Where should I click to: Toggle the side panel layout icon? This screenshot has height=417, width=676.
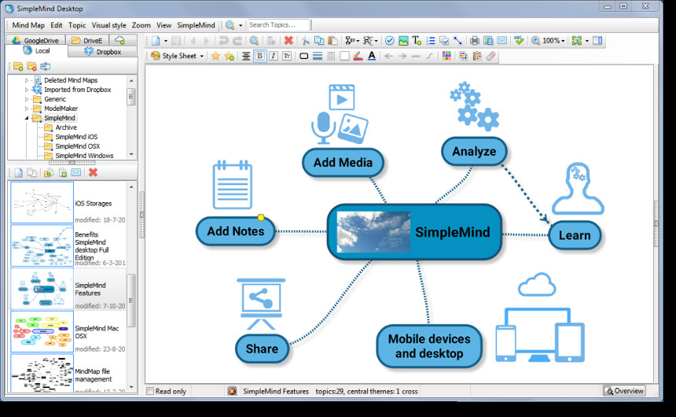coord(597,41)
